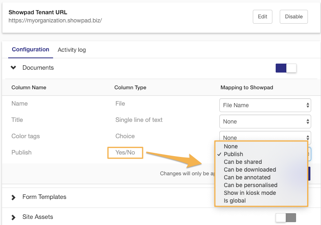Enable the Site Assets toggle
The height and width of the screenshot is (225, 321).
[285, 218]
